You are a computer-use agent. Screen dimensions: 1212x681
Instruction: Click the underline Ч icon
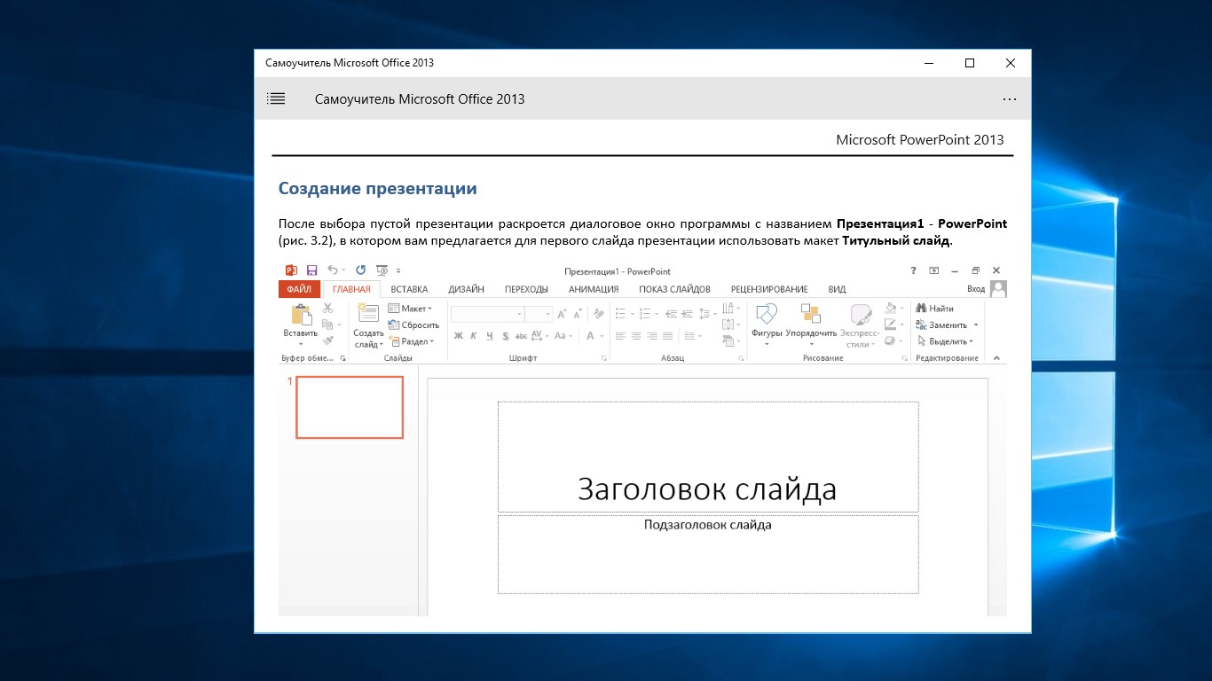(489, 336)
